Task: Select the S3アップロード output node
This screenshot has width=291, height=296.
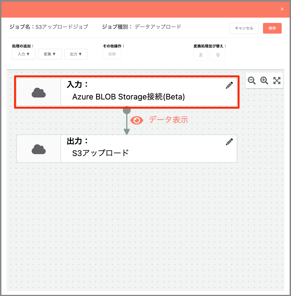Action: pos(127,149)
